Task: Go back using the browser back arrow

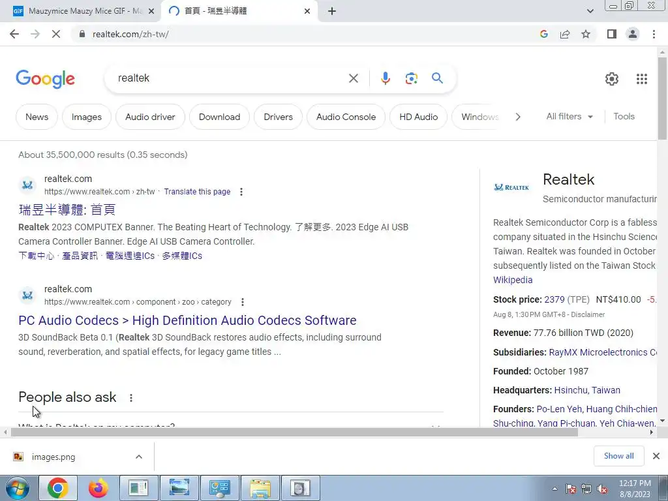Action: click(14, 34)
